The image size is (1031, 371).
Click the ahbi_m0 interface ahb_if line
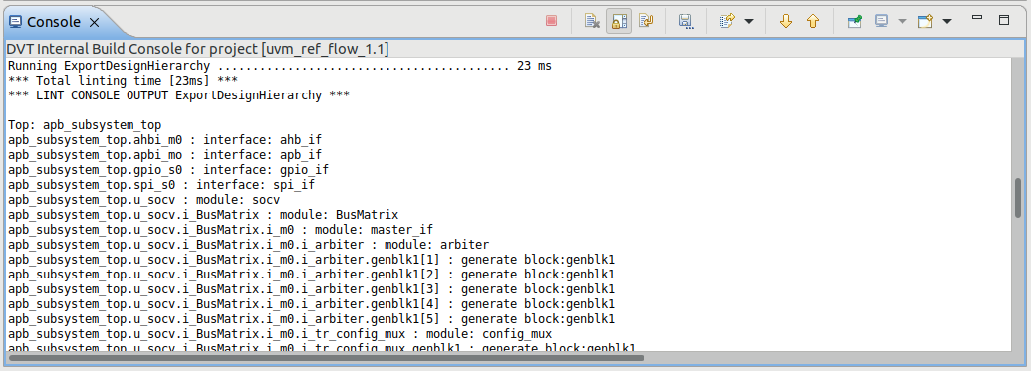point(165,140)
